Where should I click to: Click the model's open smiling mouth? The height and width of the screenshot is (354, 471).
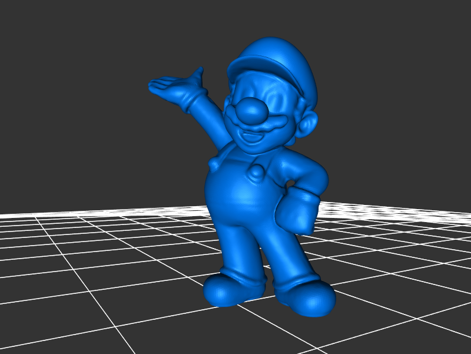[254, 139]
